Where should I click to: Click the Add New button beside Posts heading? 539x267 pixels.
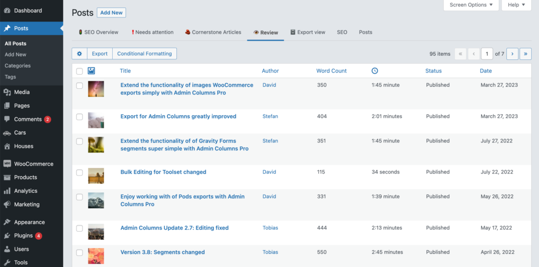coord(112,13)
